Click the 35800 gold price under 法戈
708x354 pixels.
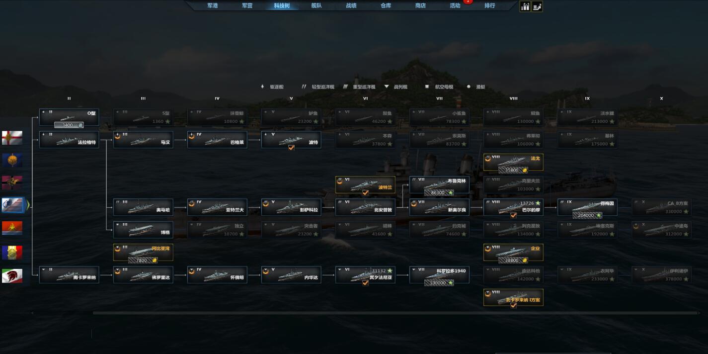513,170
